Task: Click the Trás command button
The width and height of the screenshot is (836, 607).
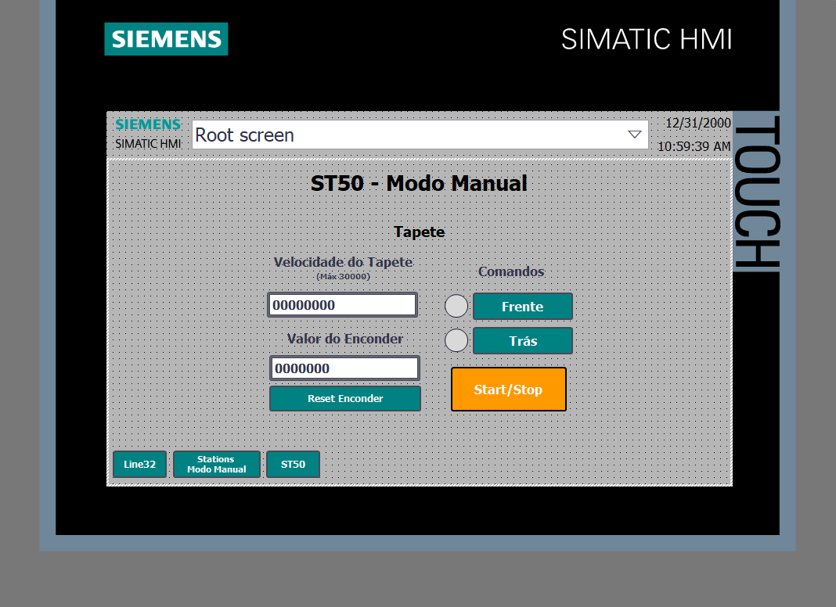Action: 523,341
